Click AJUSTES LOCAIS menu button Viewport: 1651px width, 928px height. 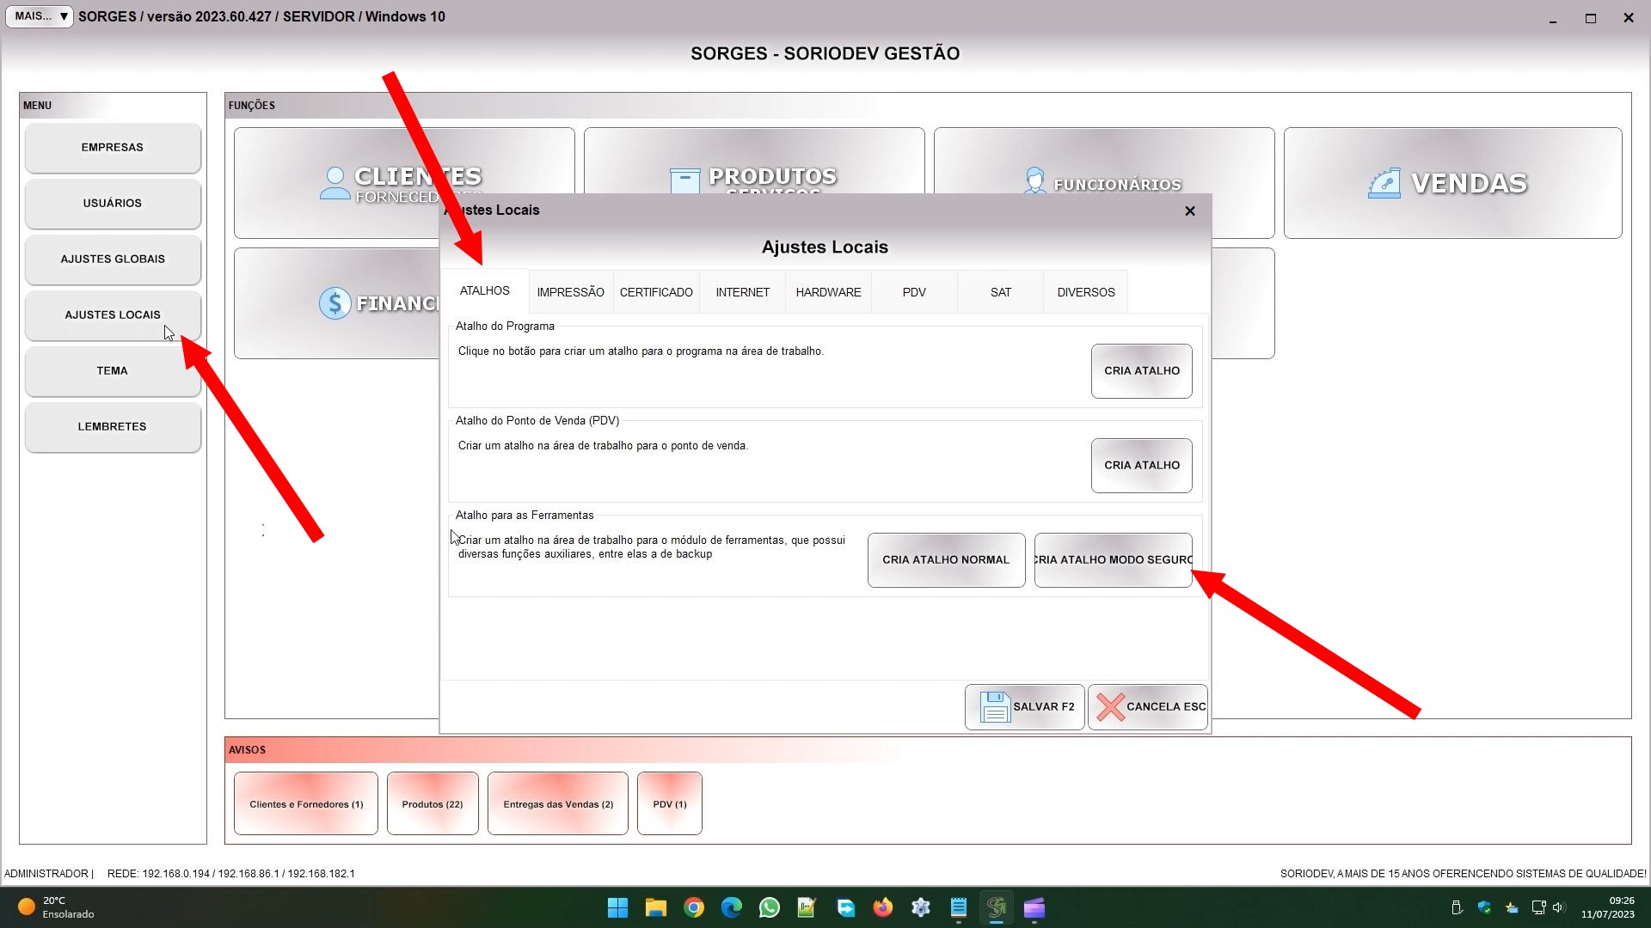point(113,315)
